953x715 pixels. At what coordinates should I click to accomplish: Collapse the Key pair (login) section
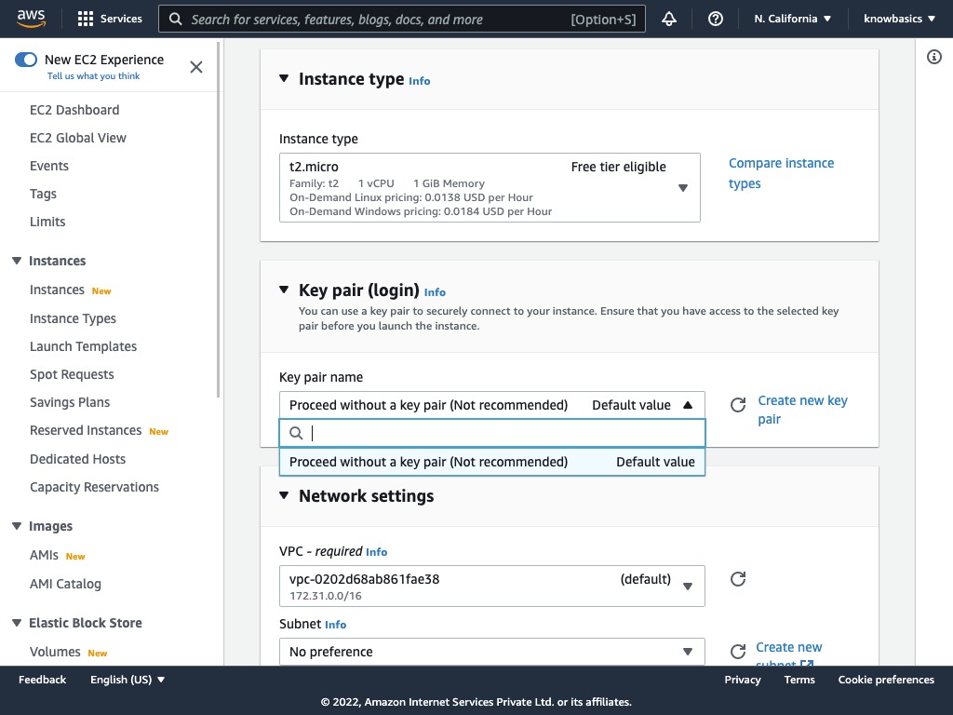[x=284, y=290]
